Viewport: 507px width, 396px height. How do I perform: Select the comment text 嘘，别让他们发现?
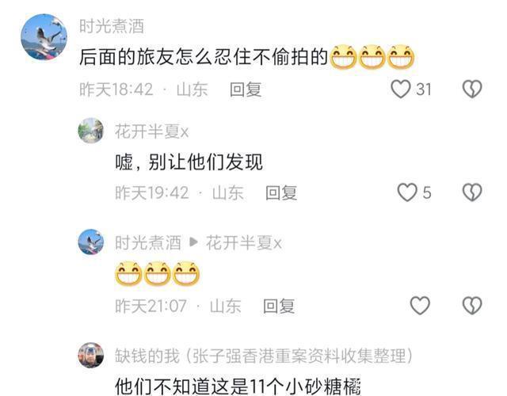189,162
